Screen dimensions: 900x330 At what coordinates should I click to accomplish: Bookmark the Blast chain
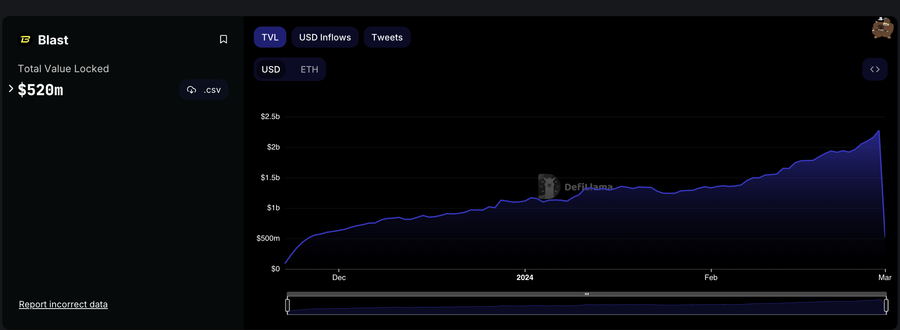point(224,39)
